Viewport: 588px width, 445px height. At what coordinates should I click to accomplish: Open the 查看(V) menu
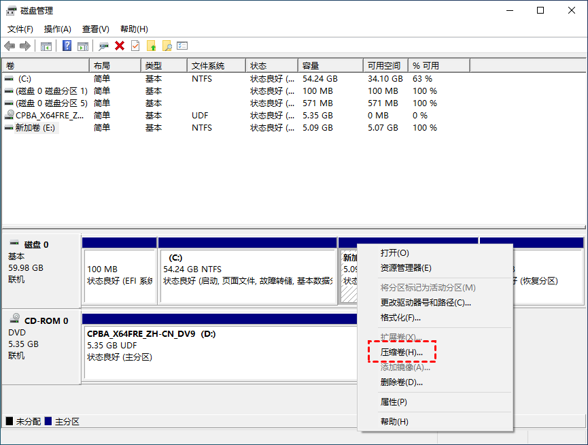click(x=96, y=29)
